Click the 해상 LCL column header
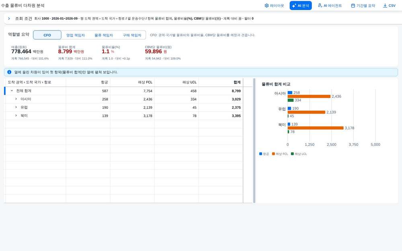The image size is (402, 251). pyautogui.click(x=176, y=82)
